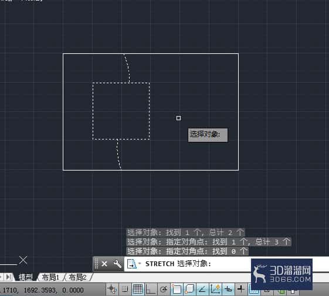Select the outer solid rectangle edge
Viewport: 329px width, 296px height.
[x=151, y=54]
